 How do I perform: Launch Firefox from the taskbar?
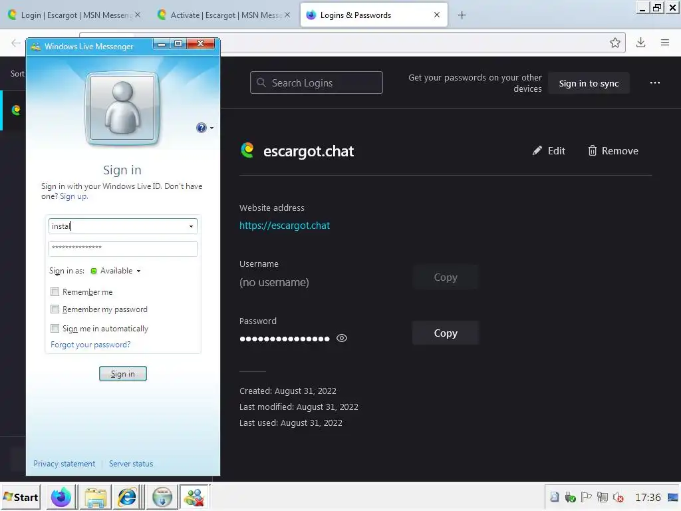pyautogui.click(x=61, y=497)
